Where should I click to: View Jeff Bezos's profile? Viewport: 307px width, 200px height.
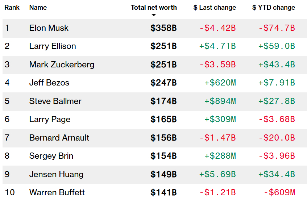[49, 83]
